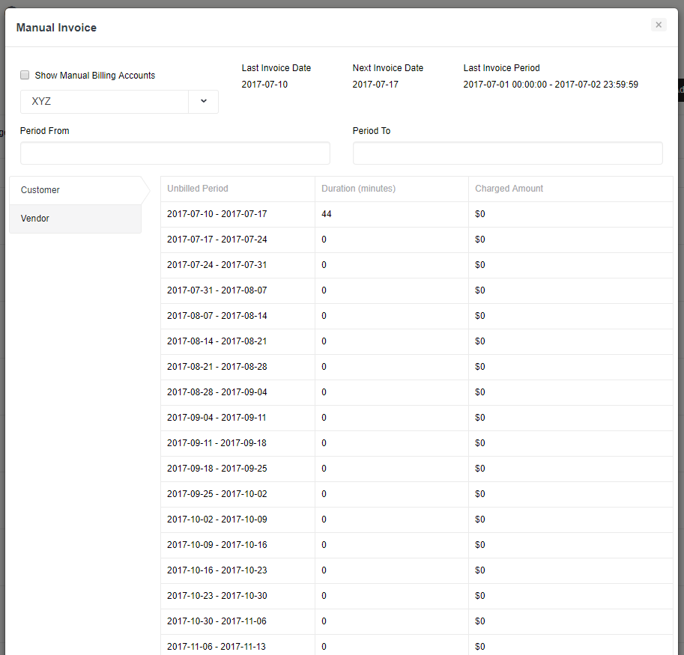Select the 2017-10-30 - 2017-11-06 period row

pyautogui.click(x=217, y=621)
